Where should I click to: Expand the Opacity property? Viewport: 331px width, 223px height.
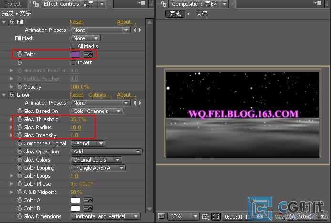[x=12, y=87]
